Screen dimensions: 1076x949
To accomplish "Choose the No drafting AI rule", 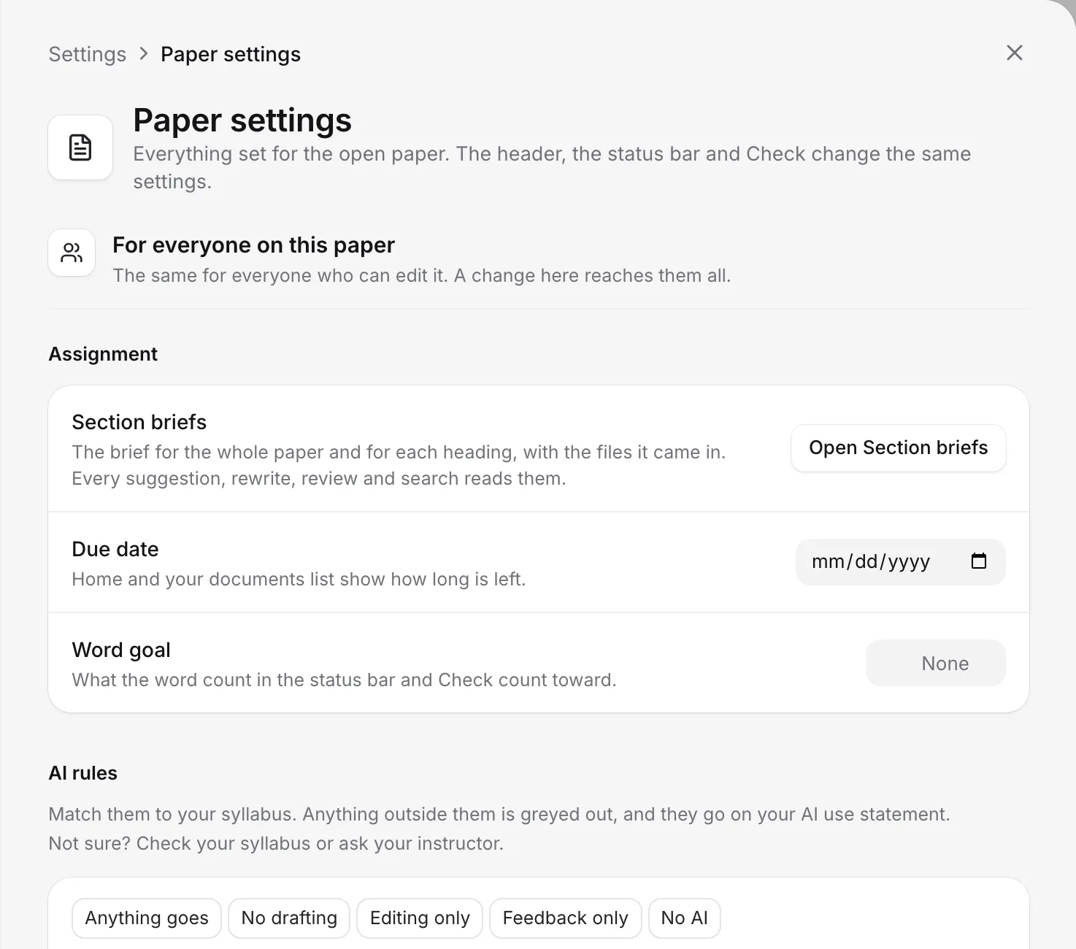I will (x=289, y=918).
